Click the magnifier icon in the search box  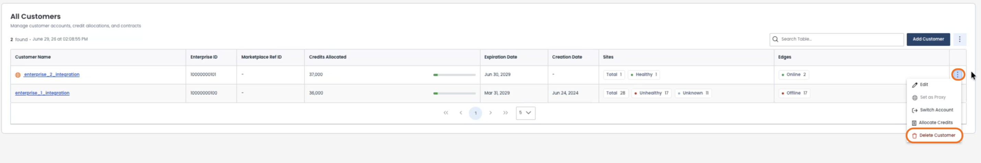point(775,39)
